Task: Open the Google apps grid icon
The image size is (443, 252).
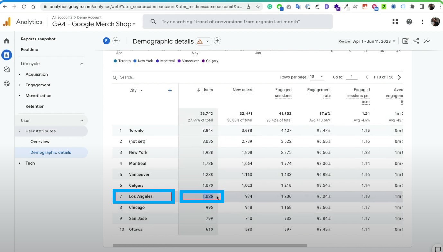Action: [395, 22]
